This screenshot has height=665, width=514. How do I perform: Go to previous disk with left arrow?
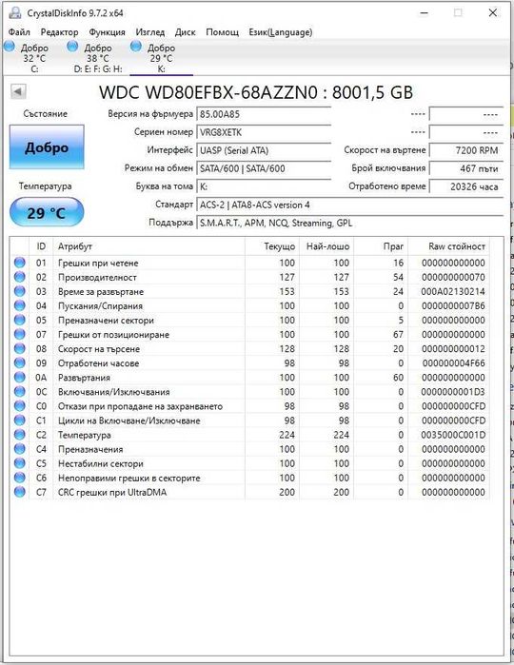point(18,90)
